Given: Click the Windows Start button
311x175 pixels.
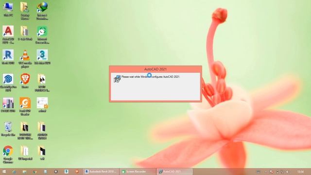Looking at the screenshot, I should [4, 172].
